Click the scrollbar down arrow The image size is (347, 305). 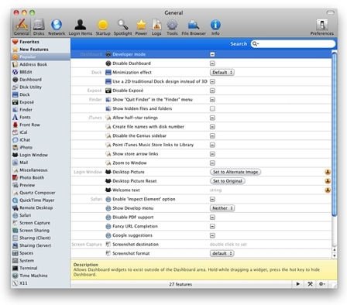pos(334,256)
